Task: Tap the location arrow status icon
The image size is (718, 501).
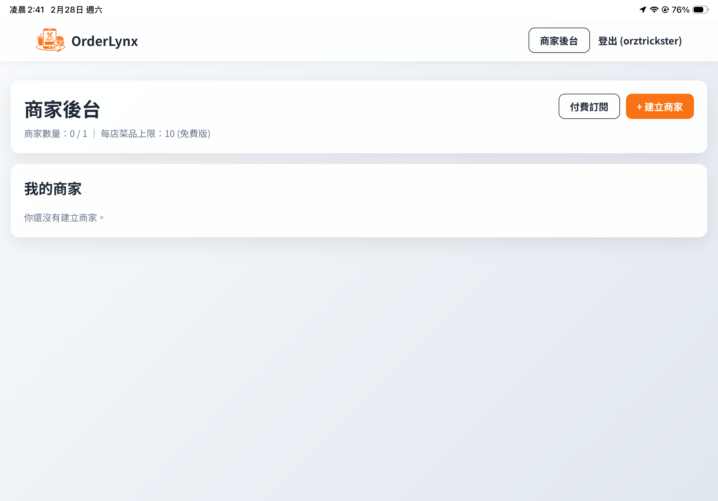Action: tap(643, 10)
